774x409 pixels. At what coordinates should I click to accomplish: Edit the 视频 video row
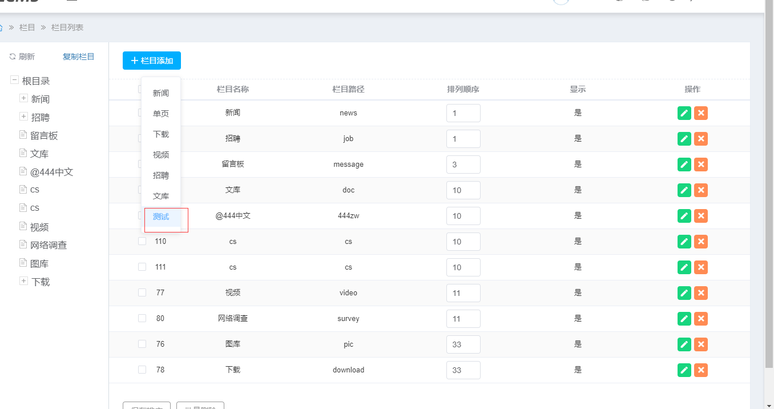coord(684,293)
